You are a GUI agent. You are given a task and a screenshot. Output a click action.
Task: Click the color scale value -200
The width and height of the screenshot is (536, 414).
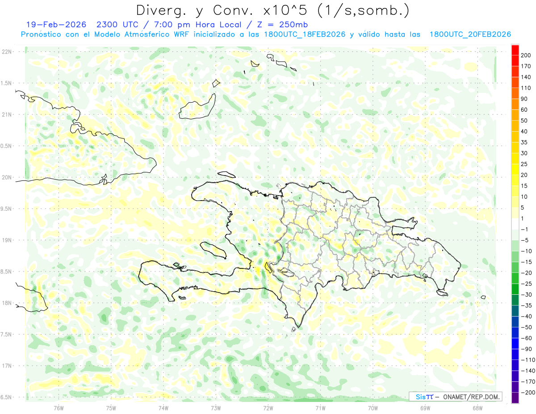[528, 392]
